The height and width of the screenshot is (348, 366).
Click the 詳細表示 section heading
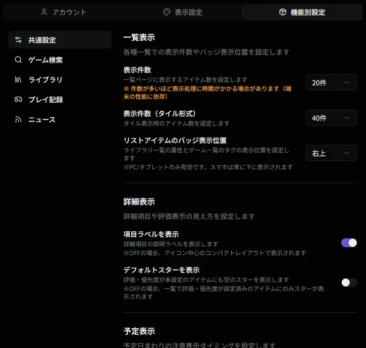139,202
